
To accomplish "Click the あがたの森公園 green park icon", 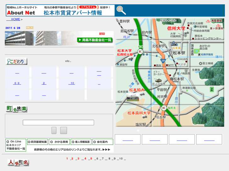I will [197, 51].
